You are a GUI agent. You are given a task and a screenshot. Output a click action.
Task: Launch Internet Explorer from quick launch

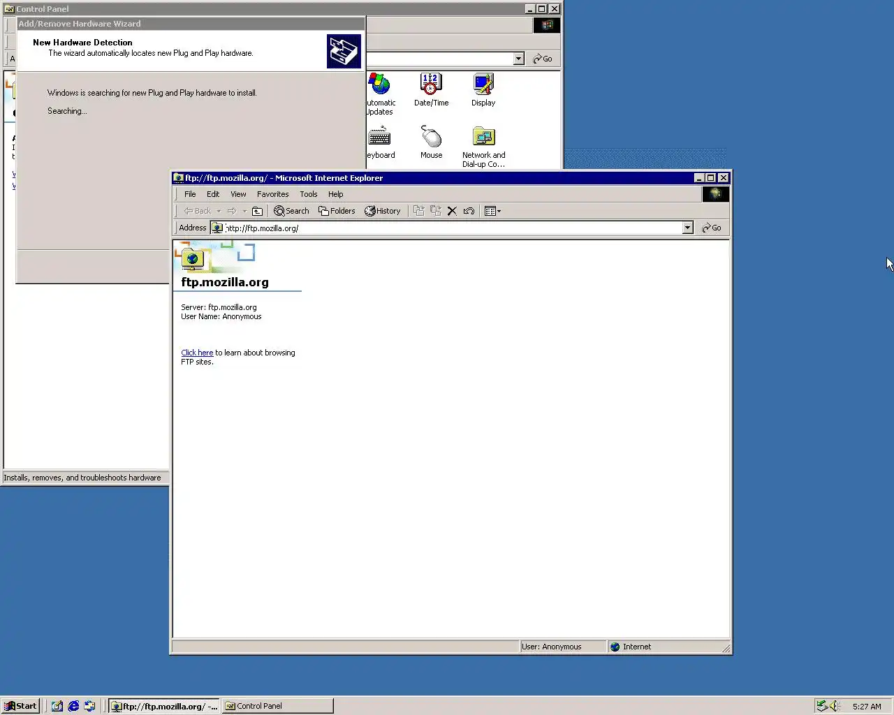coord(73,706)
